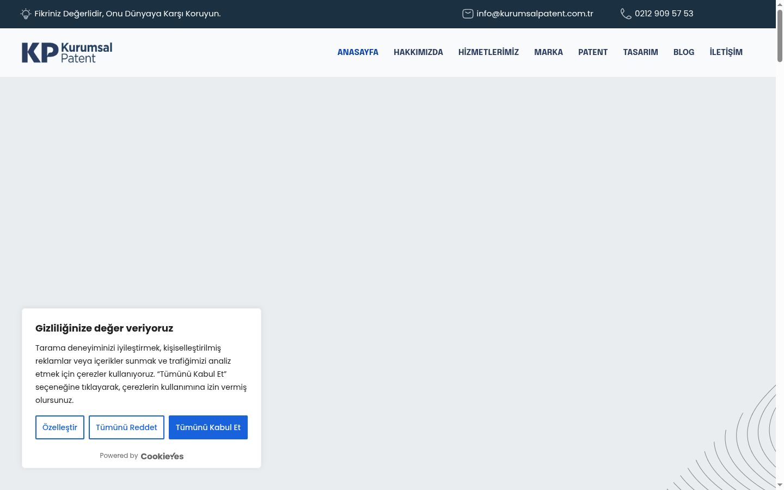Click the "Gizliliğinize değer veriyoruz" heading
Viewport: 784px width, 490px height.
[104, 328]
